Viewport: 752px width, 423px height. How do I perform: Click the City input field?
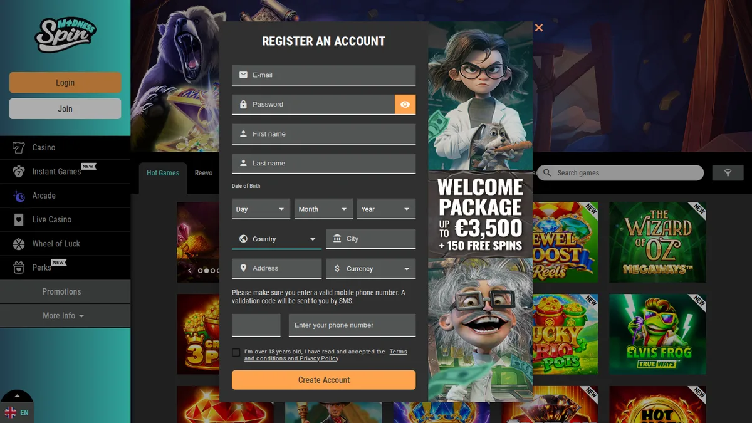coord(370,239)
